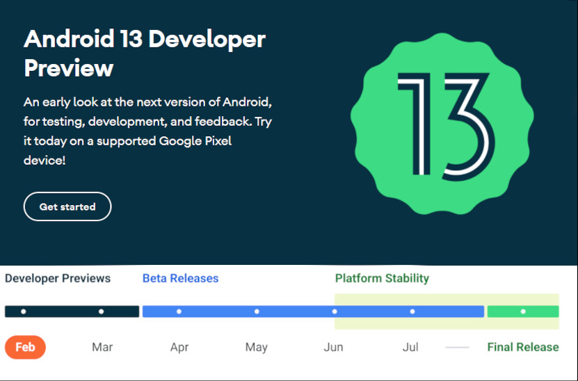The width and height of the screenshot is (578, 381).
Task: Click the Get started button
Action: [67, 206]
